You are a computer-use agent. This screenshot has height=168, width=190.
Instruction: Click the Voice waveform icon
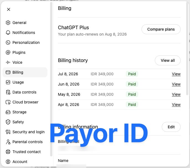click(8, 62)
